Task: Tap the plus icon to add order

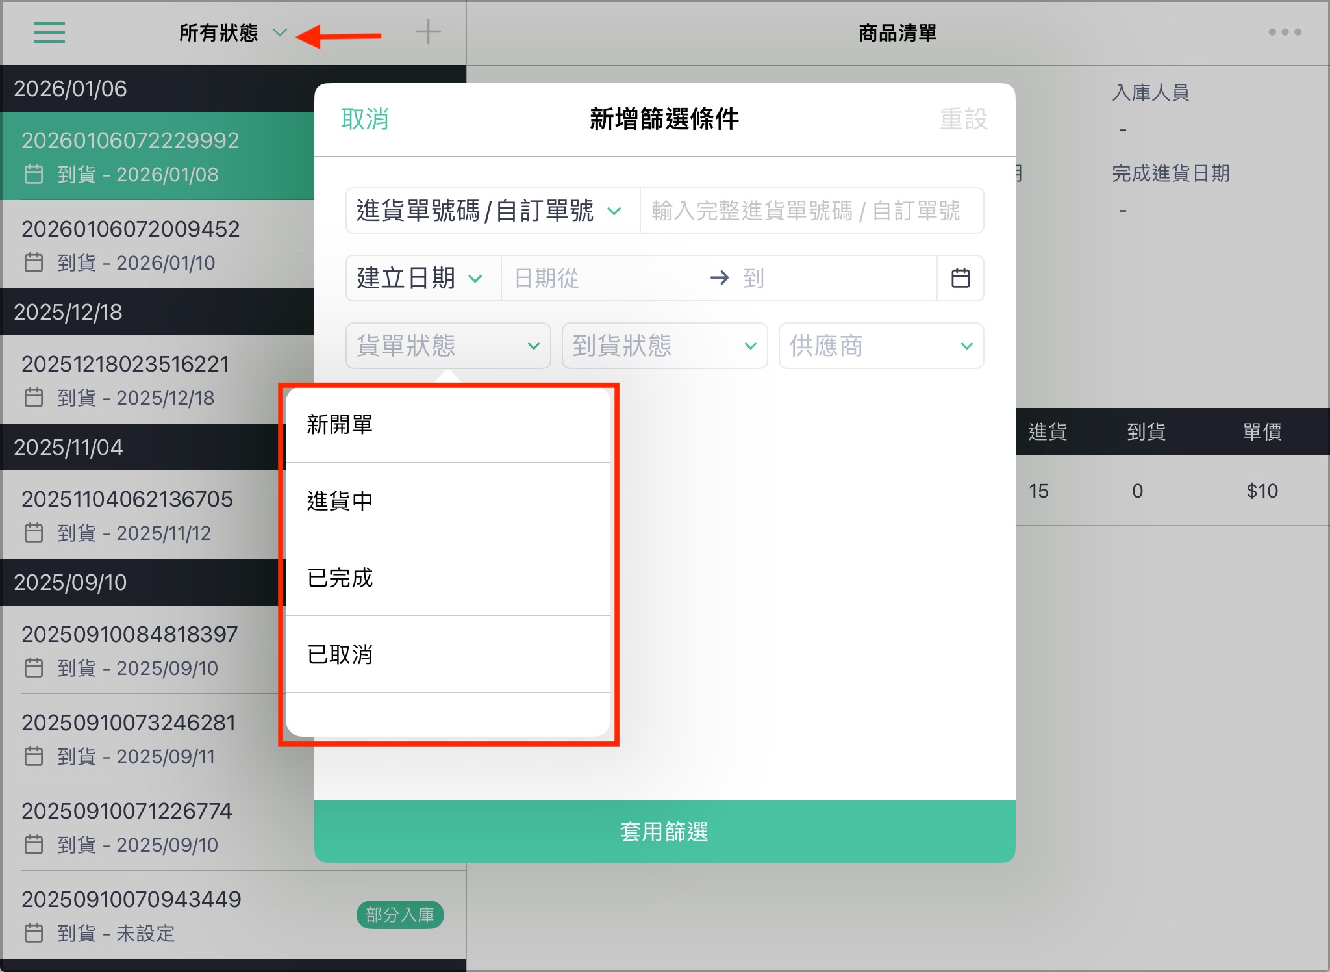Action: pos(428,32)
